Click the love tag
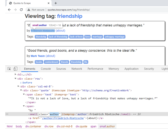 click(x=87, y=37)
